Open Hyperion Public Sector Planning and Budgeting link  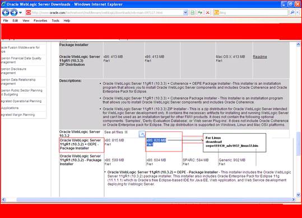coord(21,92)
